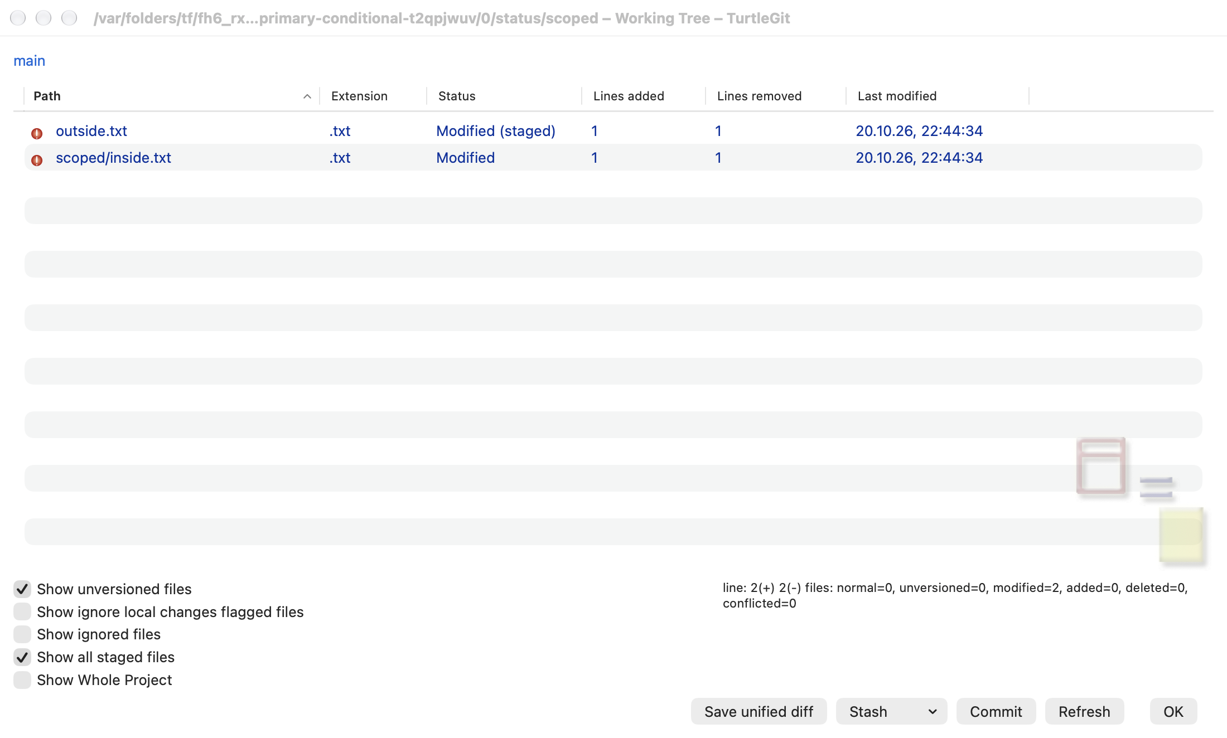Click the modified status icon beside outside.txt
1227x738 pixels.
click(37, 133)
